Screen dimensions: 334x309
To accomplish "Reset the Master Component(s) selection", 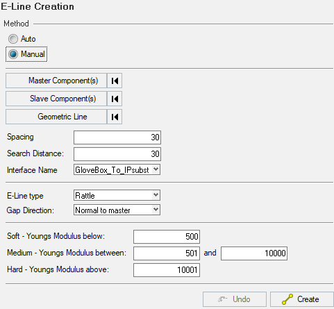I will [115, 81].
